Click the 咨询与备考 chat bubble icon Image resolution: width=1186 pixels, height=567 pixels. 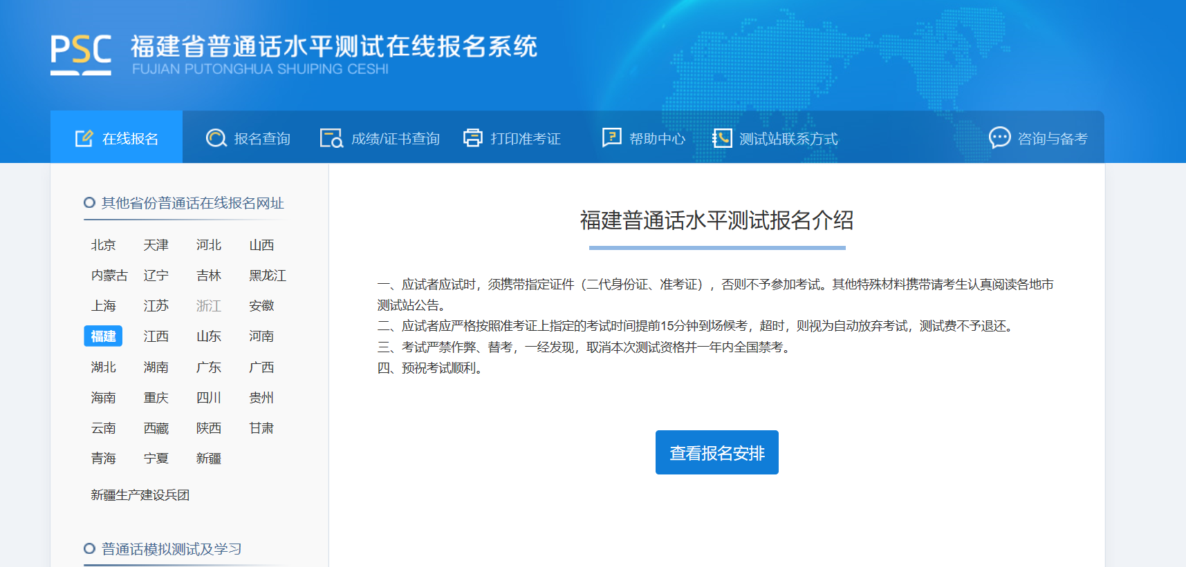(x=999, y=137)
